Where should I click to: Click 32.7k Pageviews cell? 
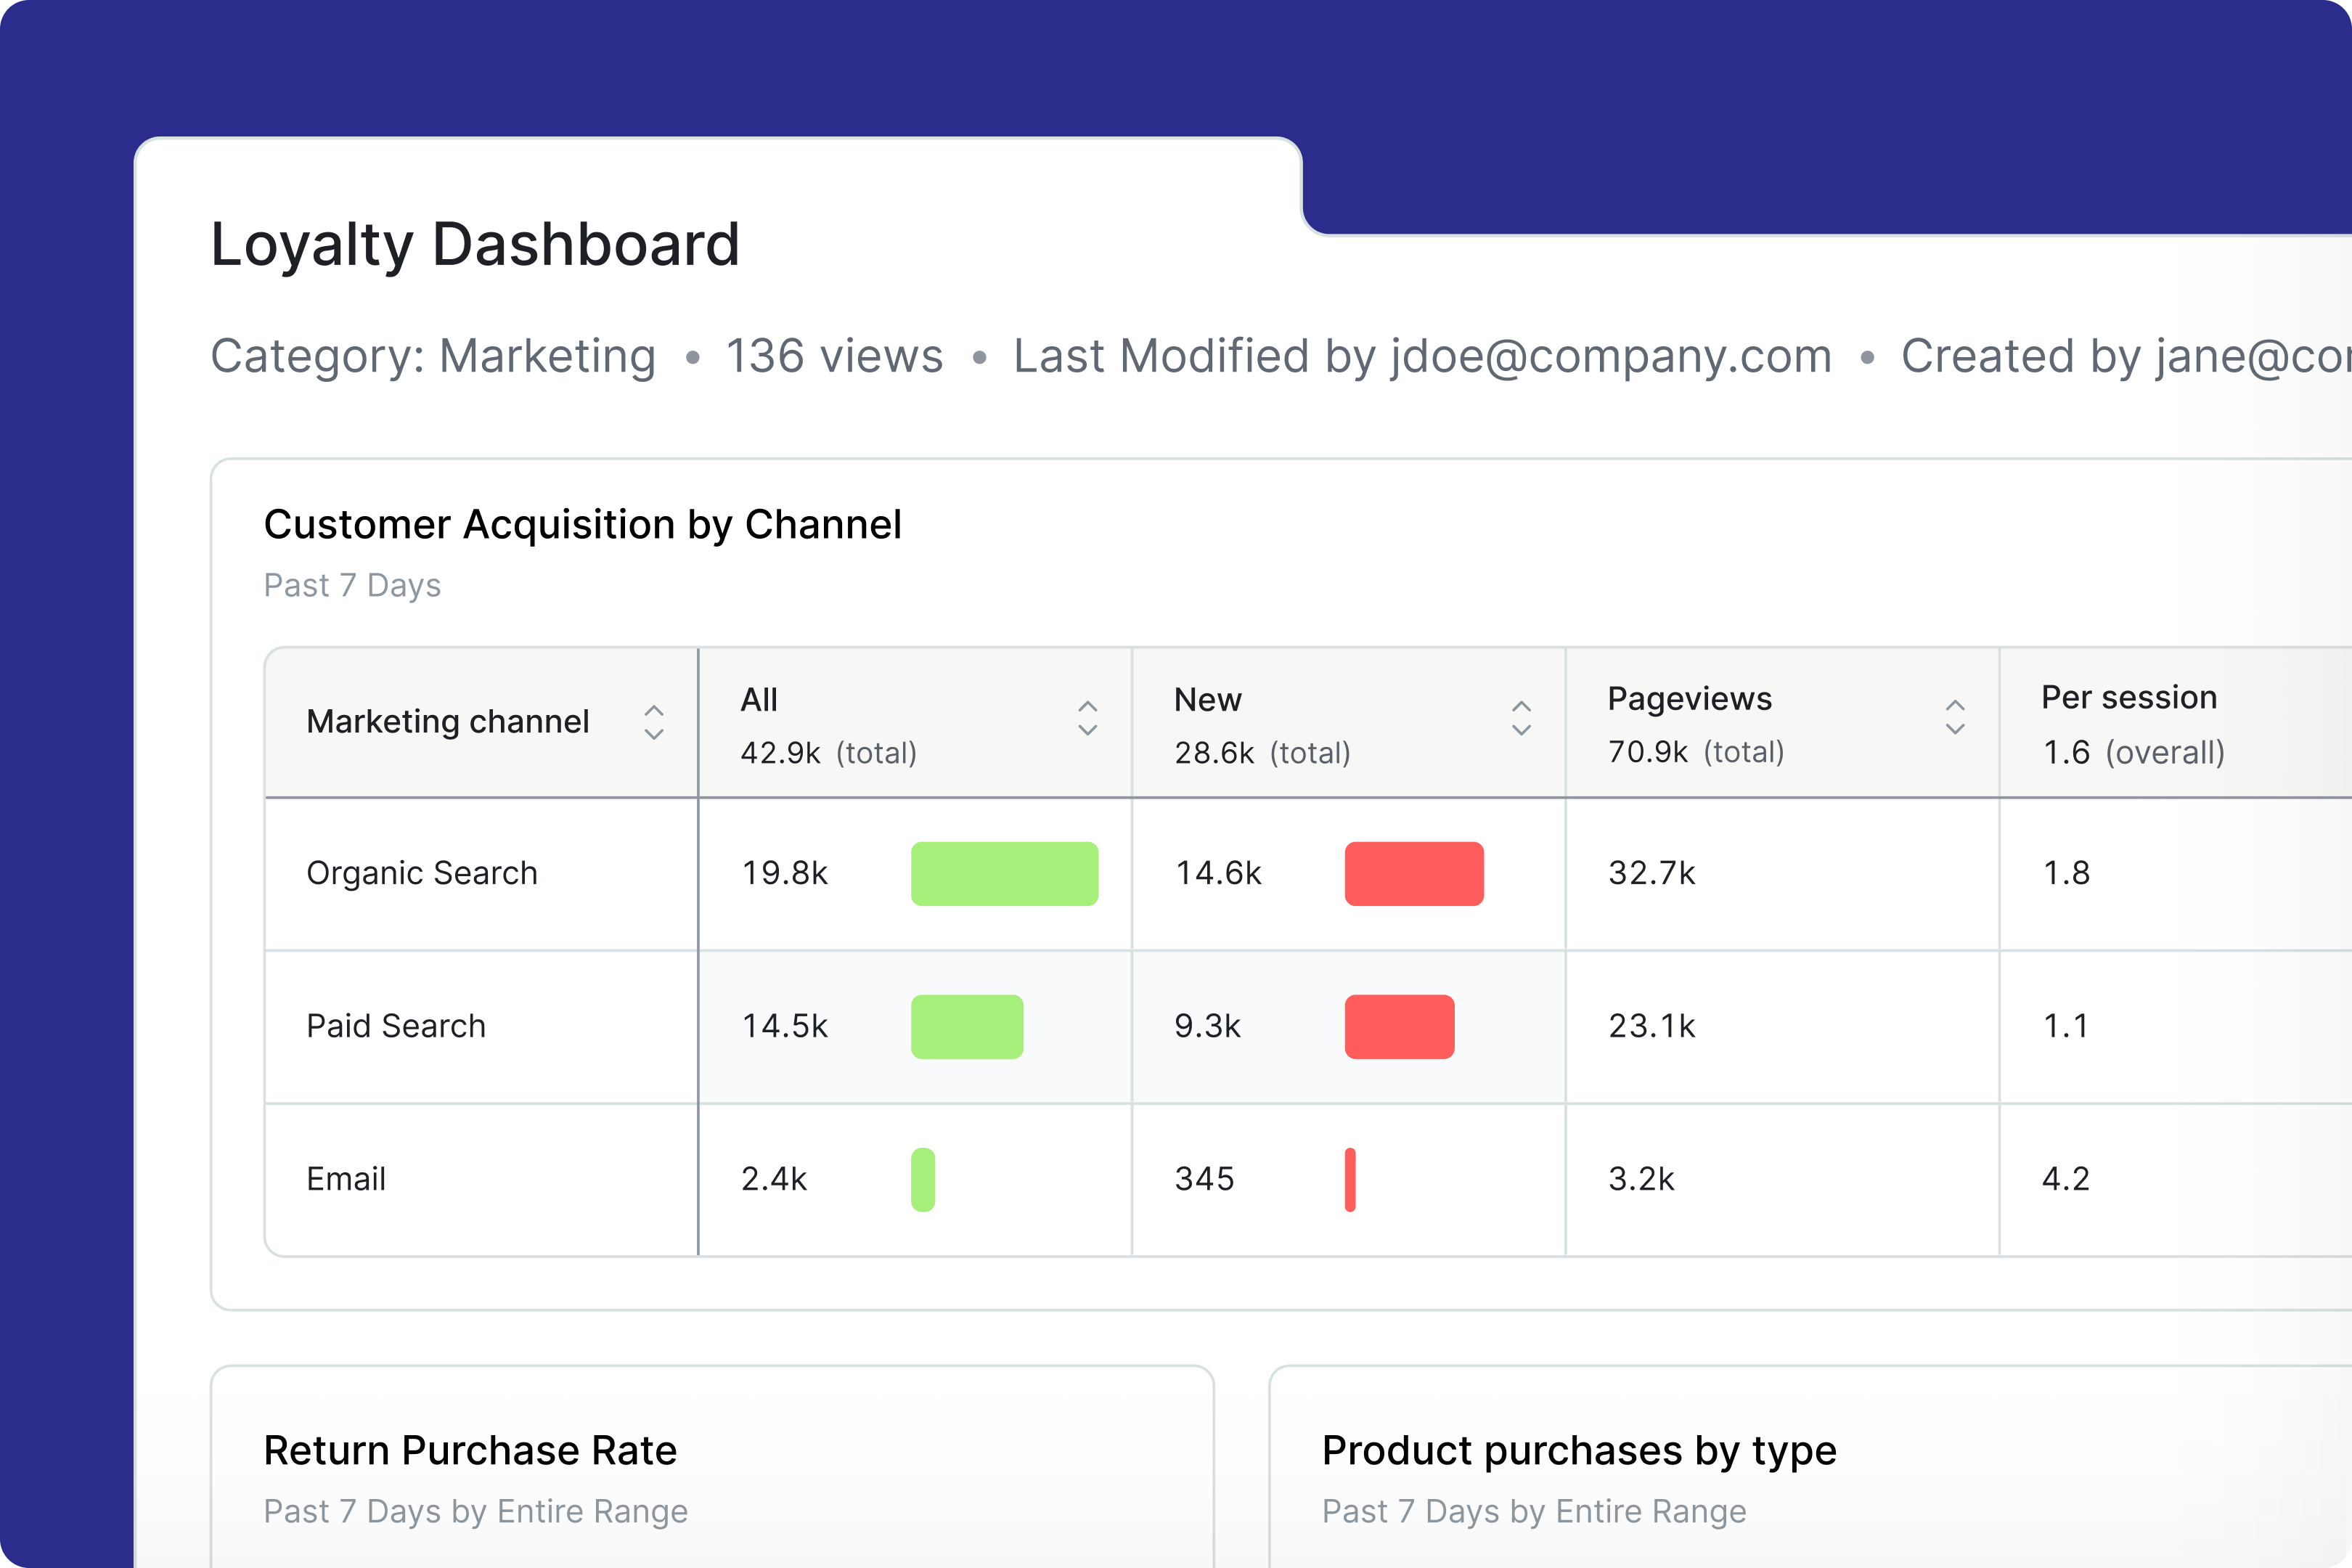point(1651,873)
